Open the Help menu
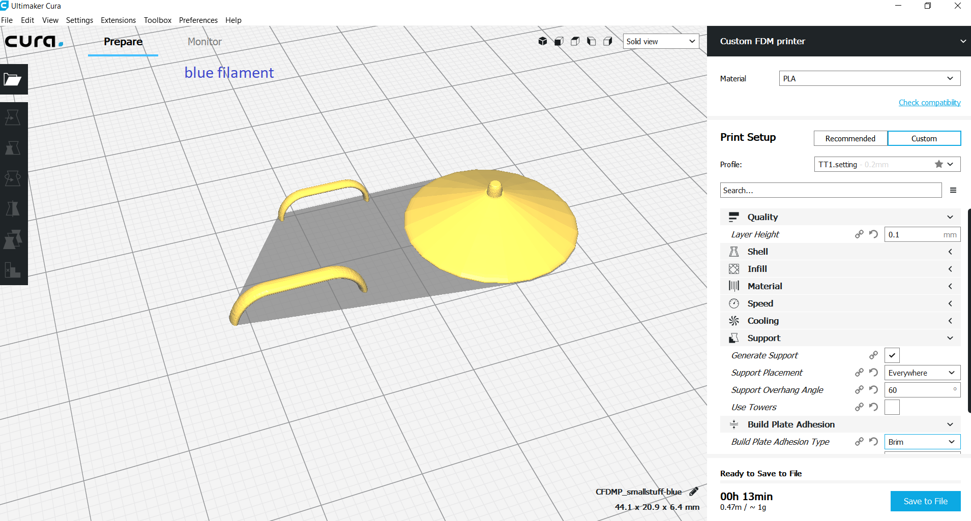 pos(233,20)
